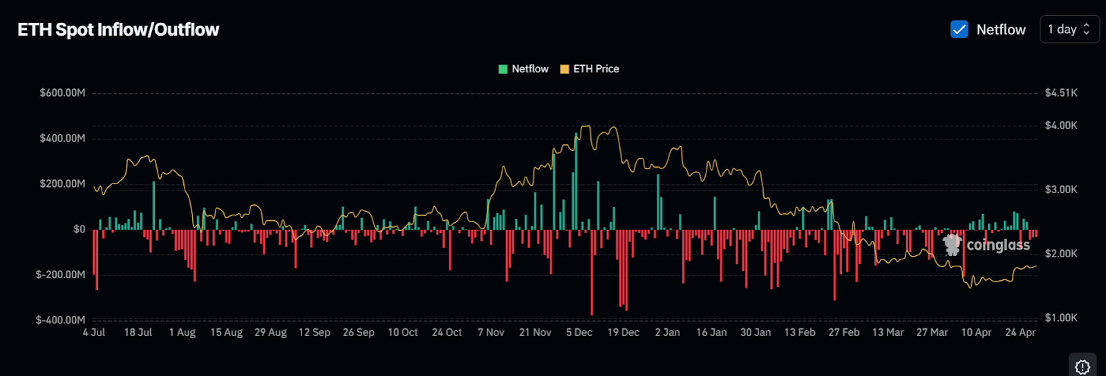Toggle ETH Price series via legend label
The image size is (1106, 376).
pos(596,69)
